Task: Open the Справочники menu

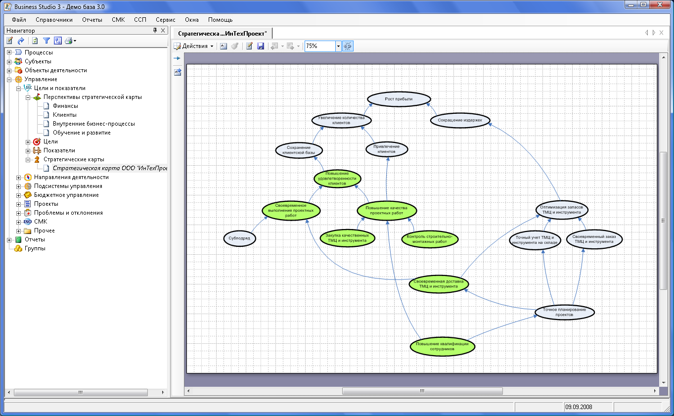Action: click(54, 20)
